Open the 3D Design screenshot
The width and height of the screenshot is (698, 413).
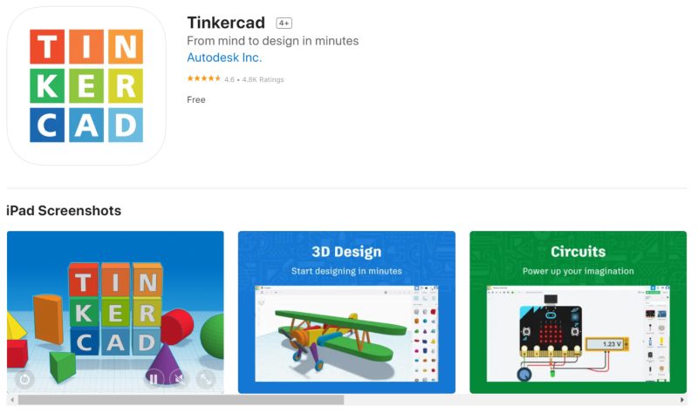click(346, 312)
